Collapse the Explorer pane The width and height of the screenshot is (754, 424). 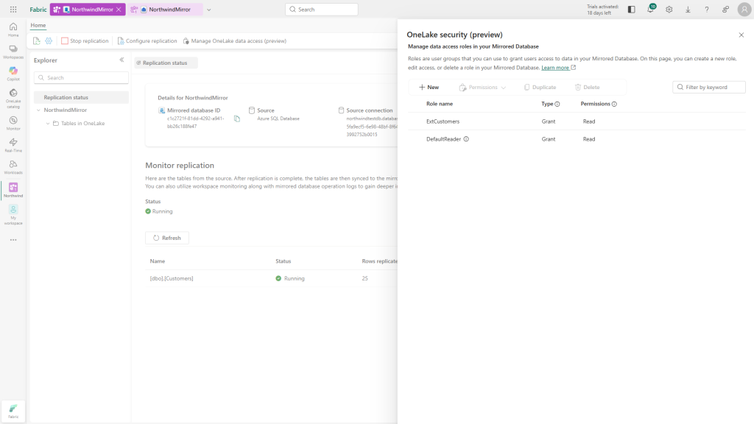click(121, 60)
